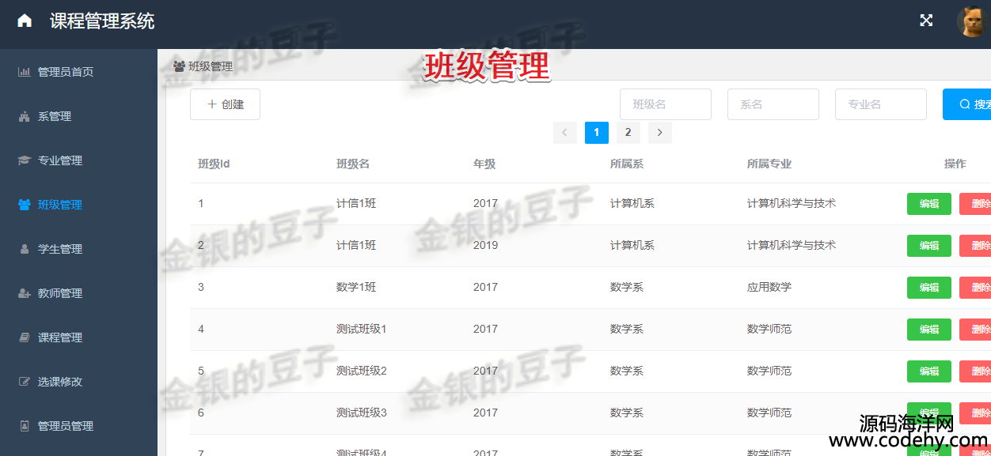Click the 创建 button

point(225,104)
